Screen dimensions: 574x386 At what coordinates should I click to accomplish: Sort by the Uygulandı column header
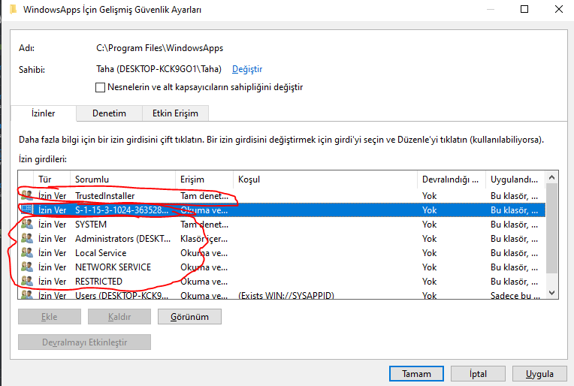click(x=515, y=179)
